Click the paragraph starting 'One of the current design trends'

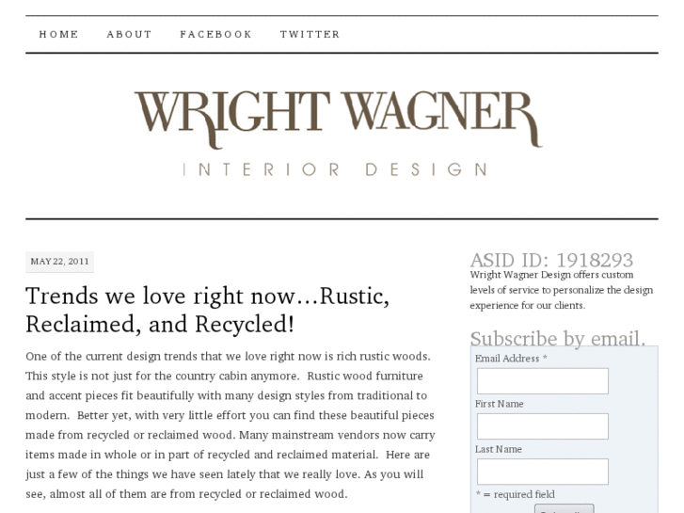(231, 425)
